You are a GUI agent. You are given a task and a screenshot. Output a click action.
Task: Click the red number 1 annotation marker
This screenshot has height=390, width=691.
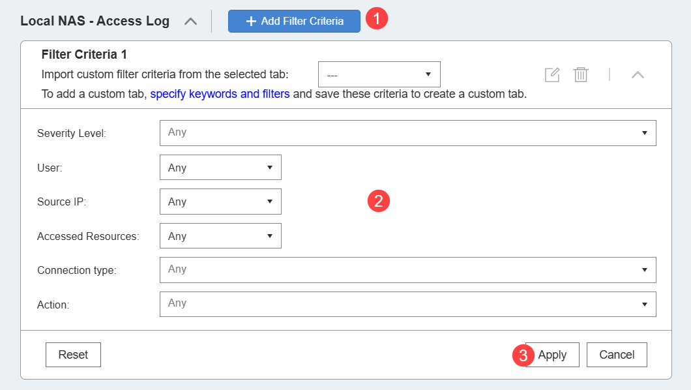tap(376, 19)
